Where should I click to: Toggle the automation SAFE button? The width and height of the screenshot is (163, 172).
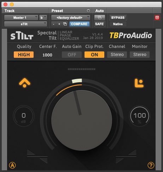click(x=99, y=24)
